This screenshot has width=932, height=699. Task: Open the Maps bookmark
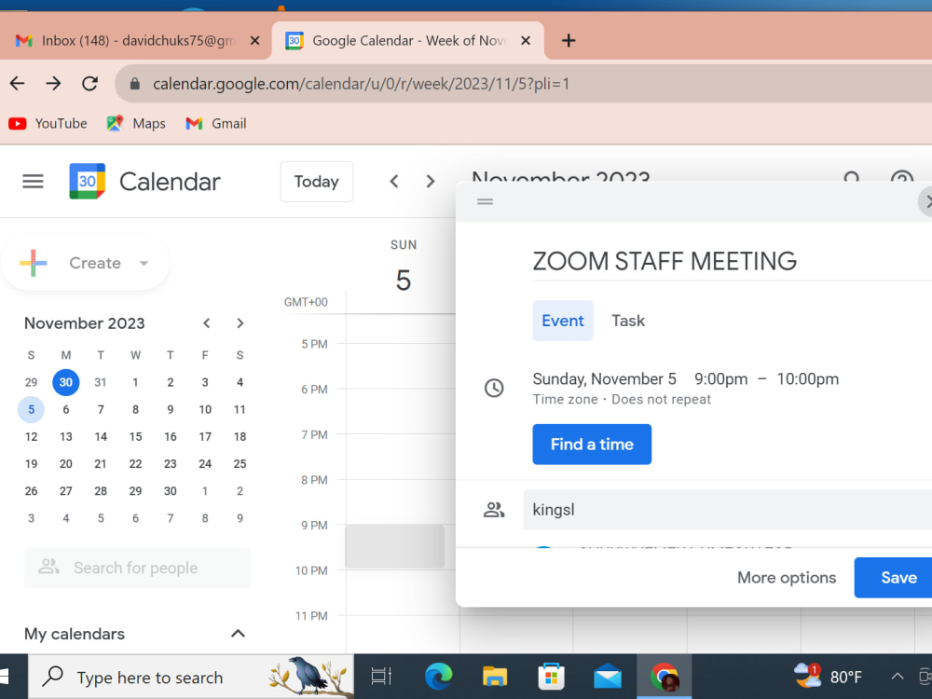click(135, 124)
